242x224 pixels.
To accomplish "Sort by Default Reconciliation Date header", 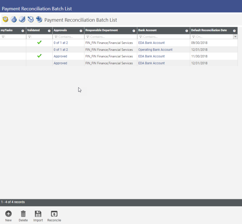I will [x=209, y=30].
